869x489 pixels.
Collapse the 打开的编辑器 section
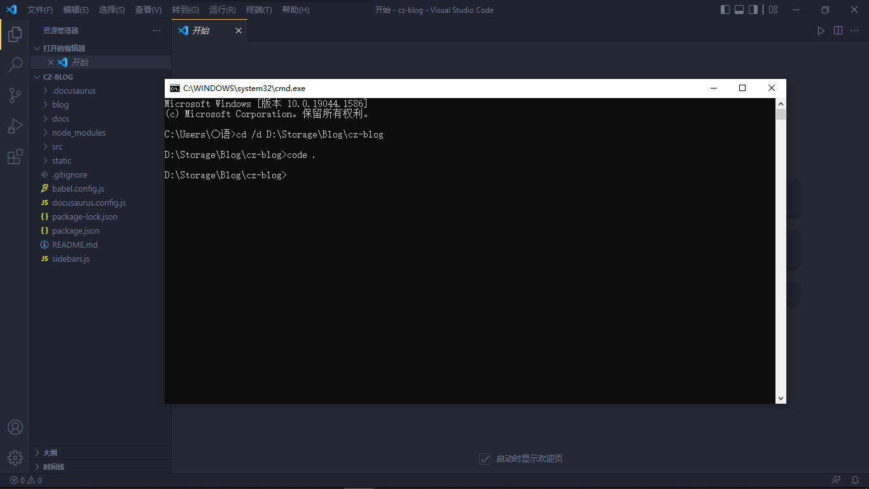(x=101, y=48)
